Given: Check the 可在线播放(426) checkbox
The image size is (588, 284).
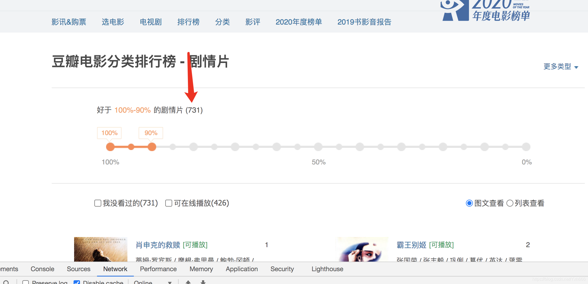Looking at the screenshot, I should tap(169, 203).
